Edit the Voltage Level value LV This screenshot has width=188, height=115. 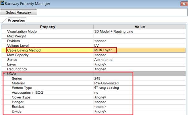140,45
